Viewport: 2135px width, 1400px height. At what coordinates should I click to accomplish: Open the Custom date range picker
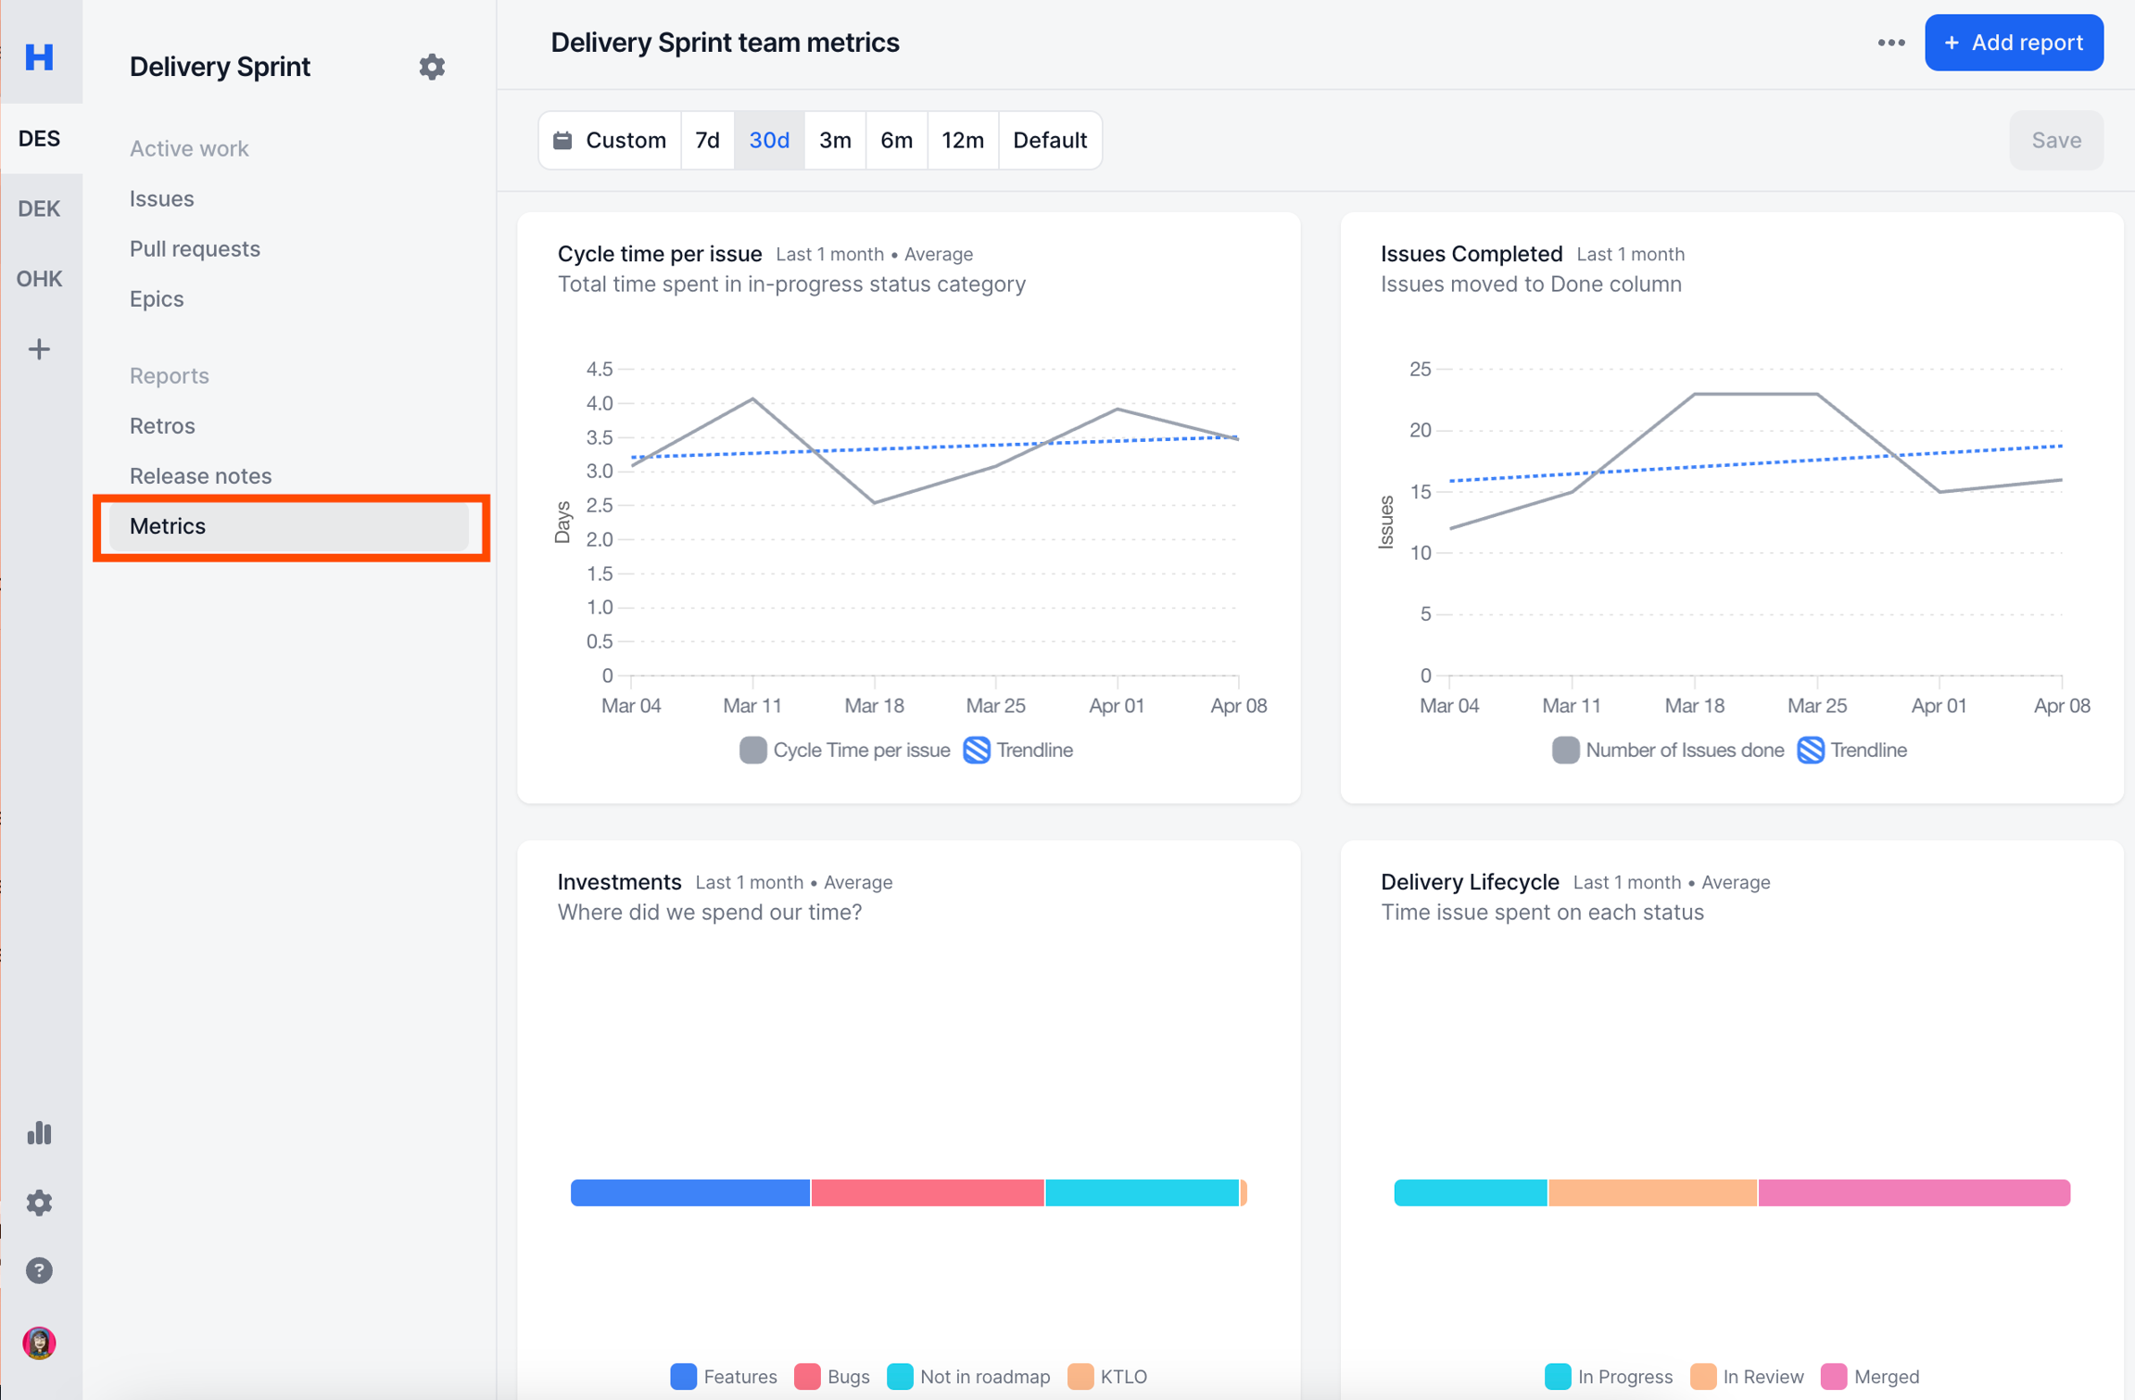tap(611, 140)
